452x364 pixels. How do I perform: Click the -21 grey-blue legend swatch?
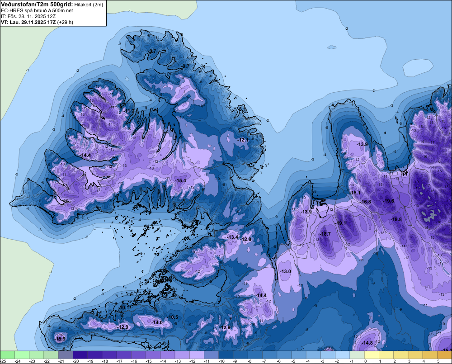tap(66, 355)
